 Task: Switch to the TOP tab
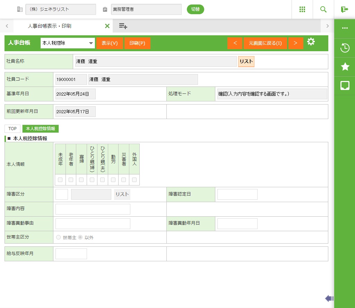click(x=12, y=129)
